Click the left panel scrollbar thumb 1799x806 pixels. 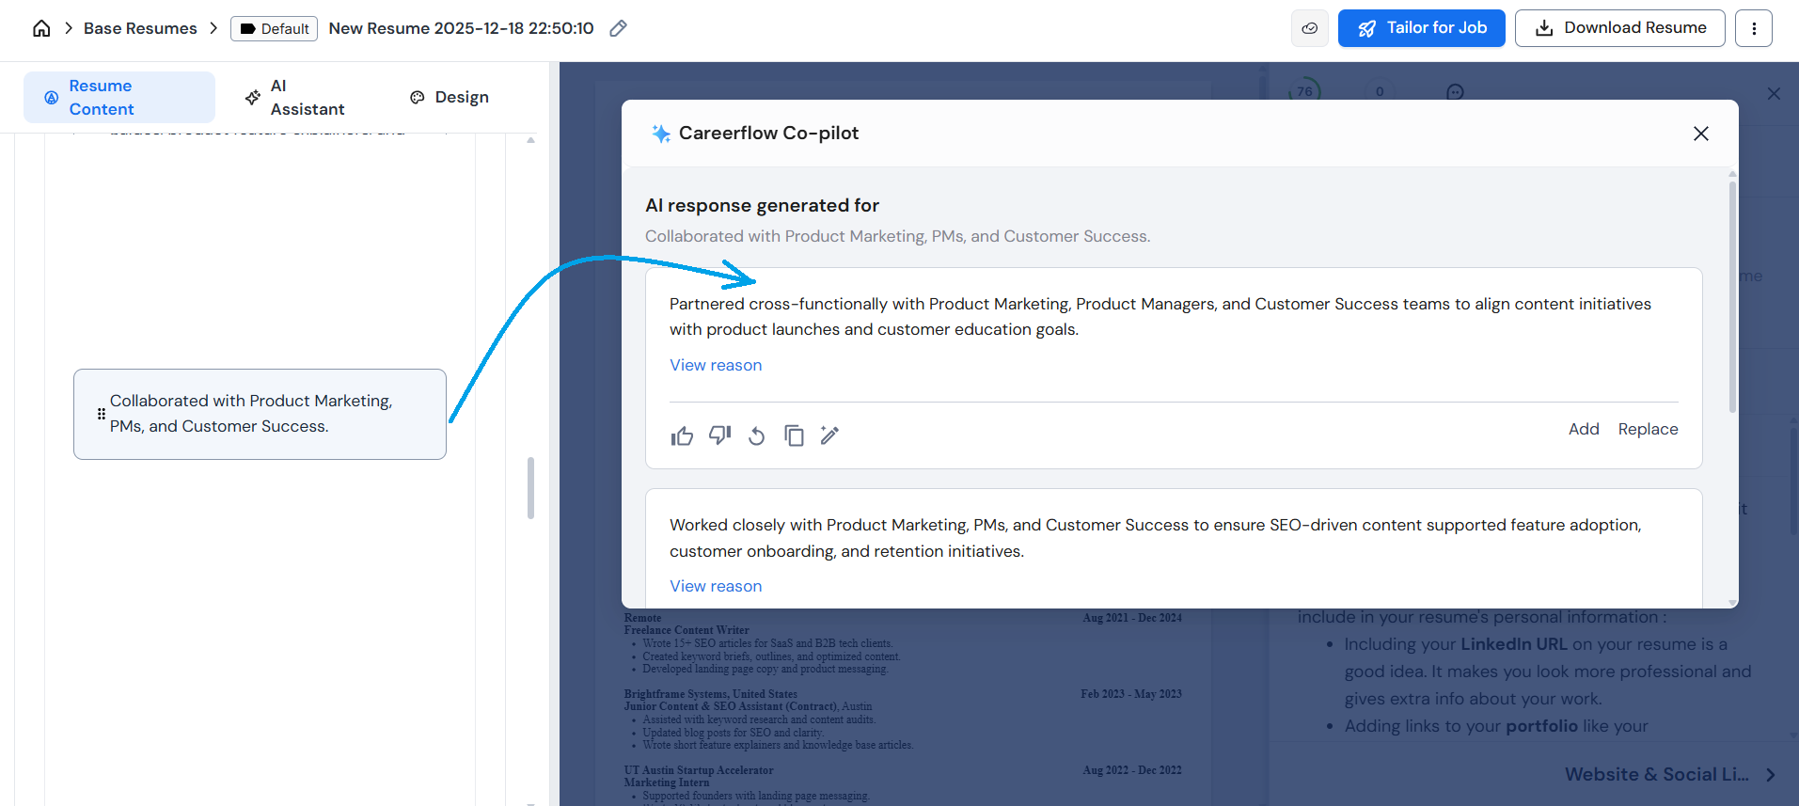(x=530, y=488)
